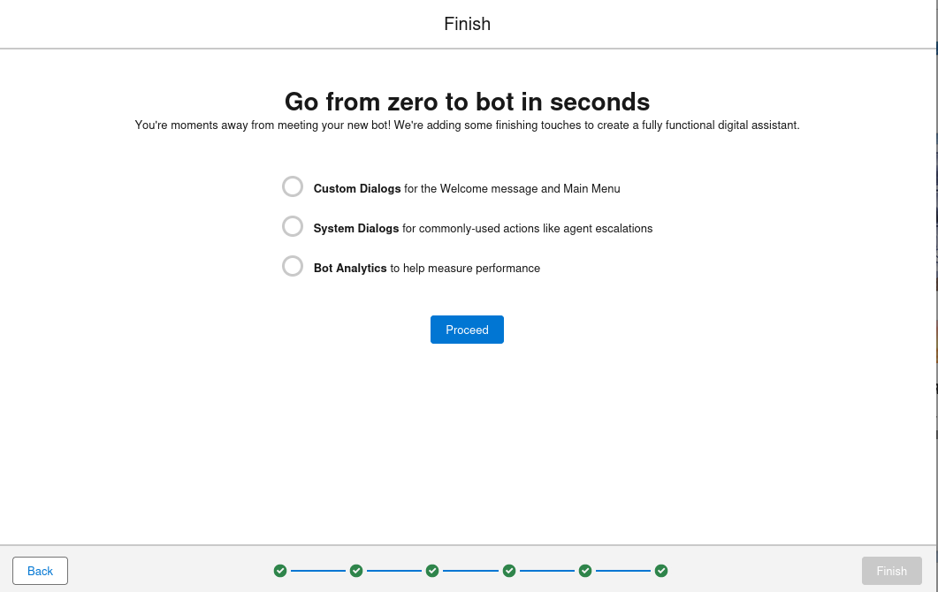Screen dimensions: 938x592
Task: Click the last step checkmark in progress indicator
Action: pos(661,571)
